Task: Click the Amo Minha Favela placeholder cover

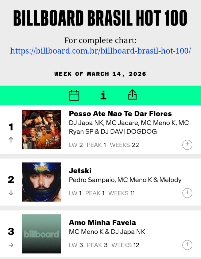Action: click(x=41, y=234)
